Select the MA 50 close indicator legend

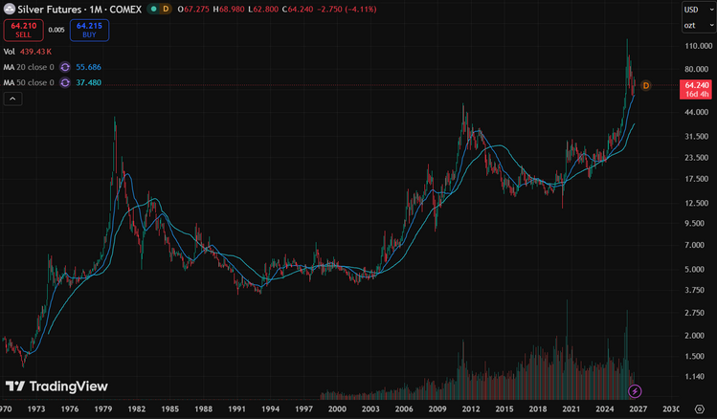[x=29, y=82]
